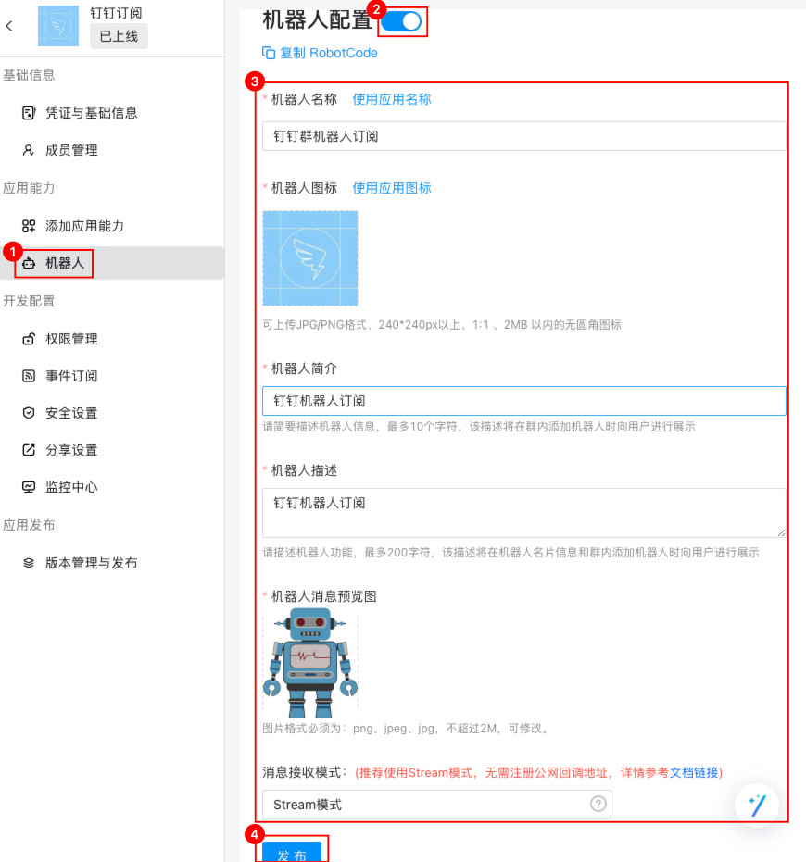Click the help question mark in Stream模式 field
Viewport: 806px width, 862px height.
click(598, 805)
